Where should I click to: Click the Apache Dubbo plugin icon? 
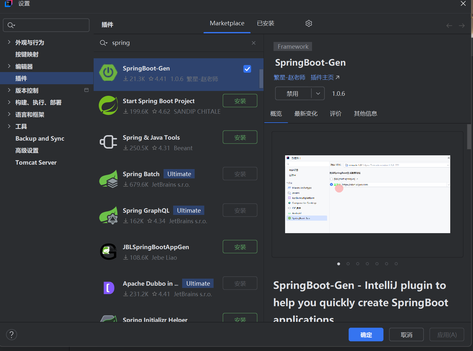click(108, 288)
